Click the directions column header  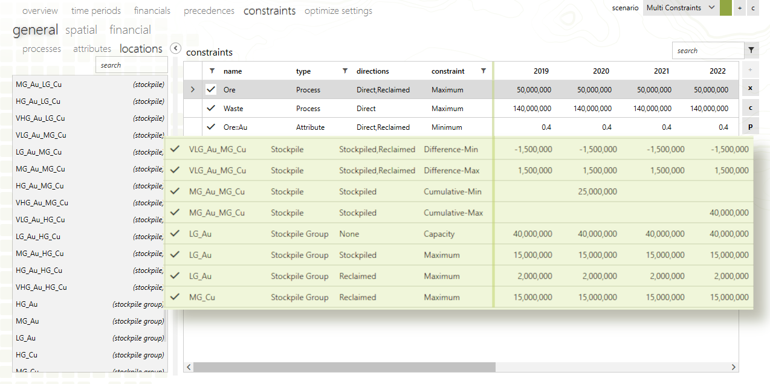coord(373,71)
